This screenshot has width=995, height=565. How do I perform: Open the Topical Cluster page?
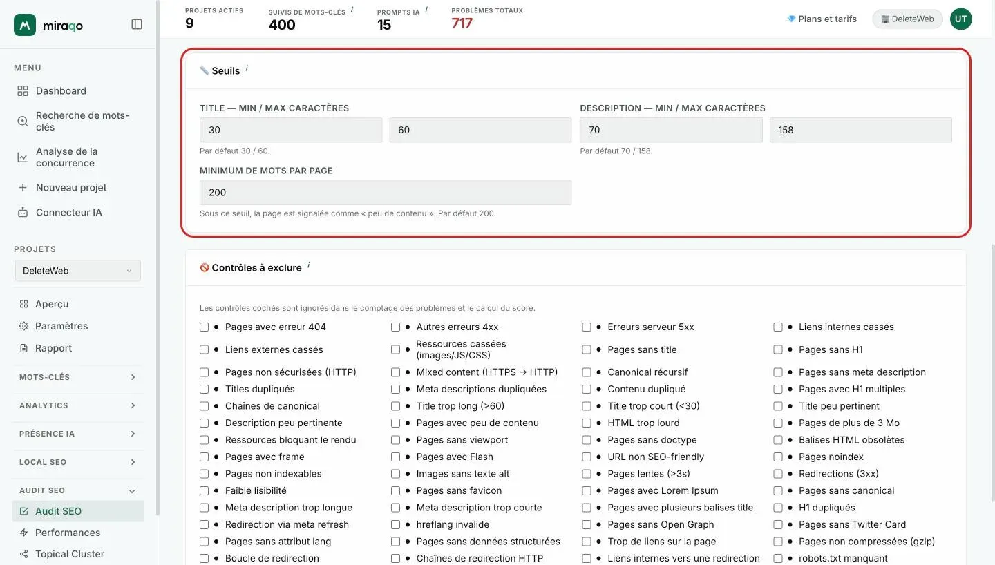78,554
